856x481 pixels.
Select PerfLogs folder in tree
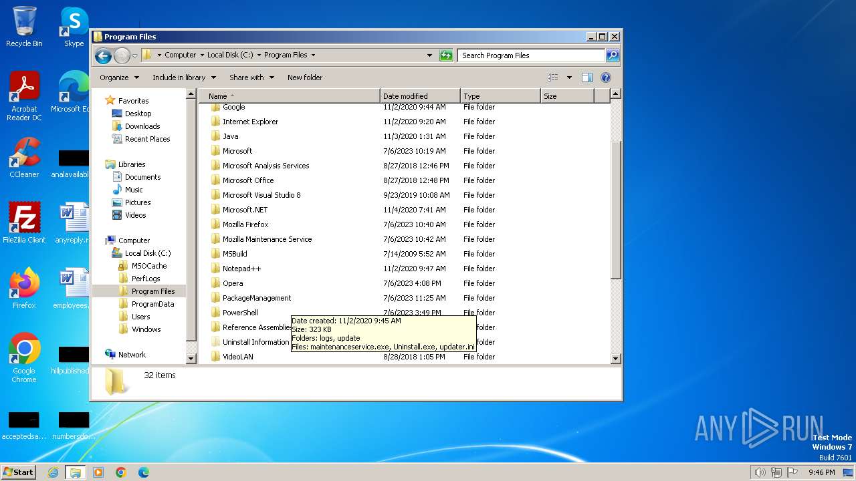pos(146,279)
